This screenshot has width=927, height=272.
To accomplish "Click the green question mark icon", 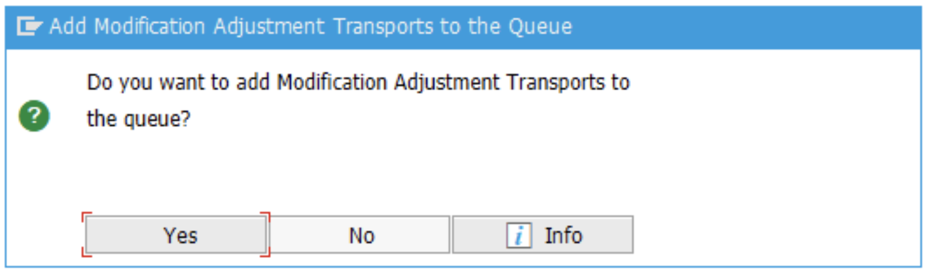I will click(x=34, y=116).
